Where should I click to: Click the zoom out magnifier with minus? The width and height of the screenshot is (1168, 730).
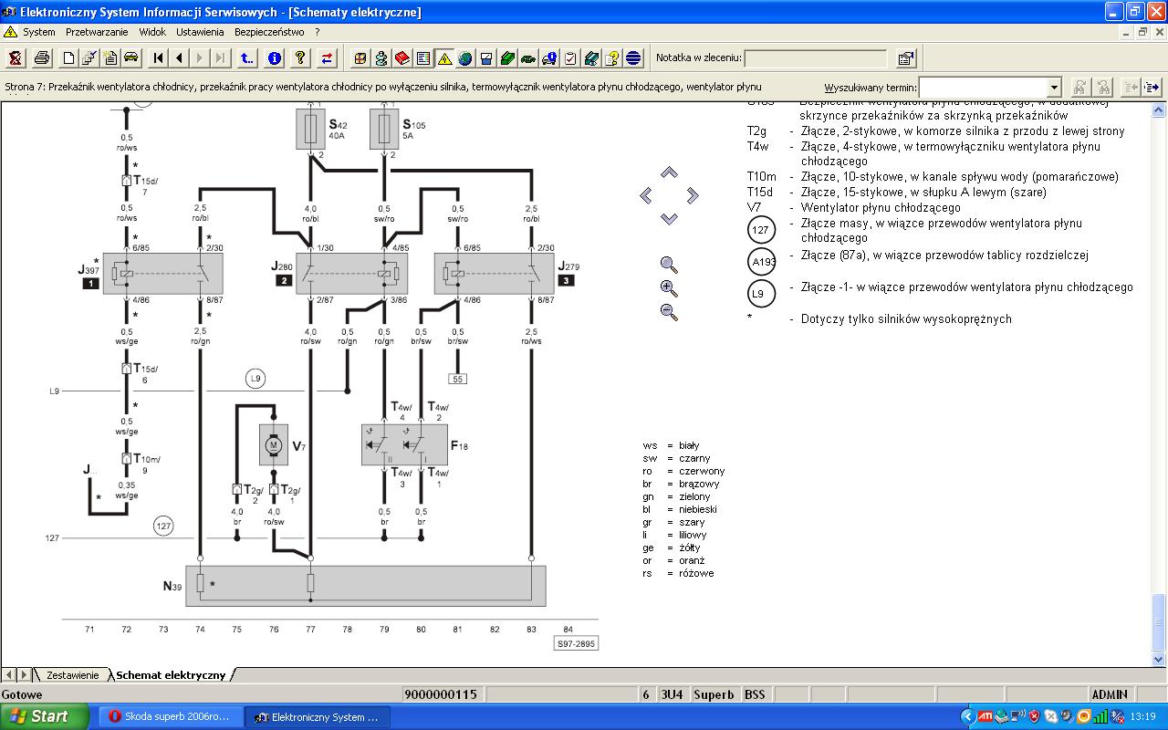tap(669, 312)
